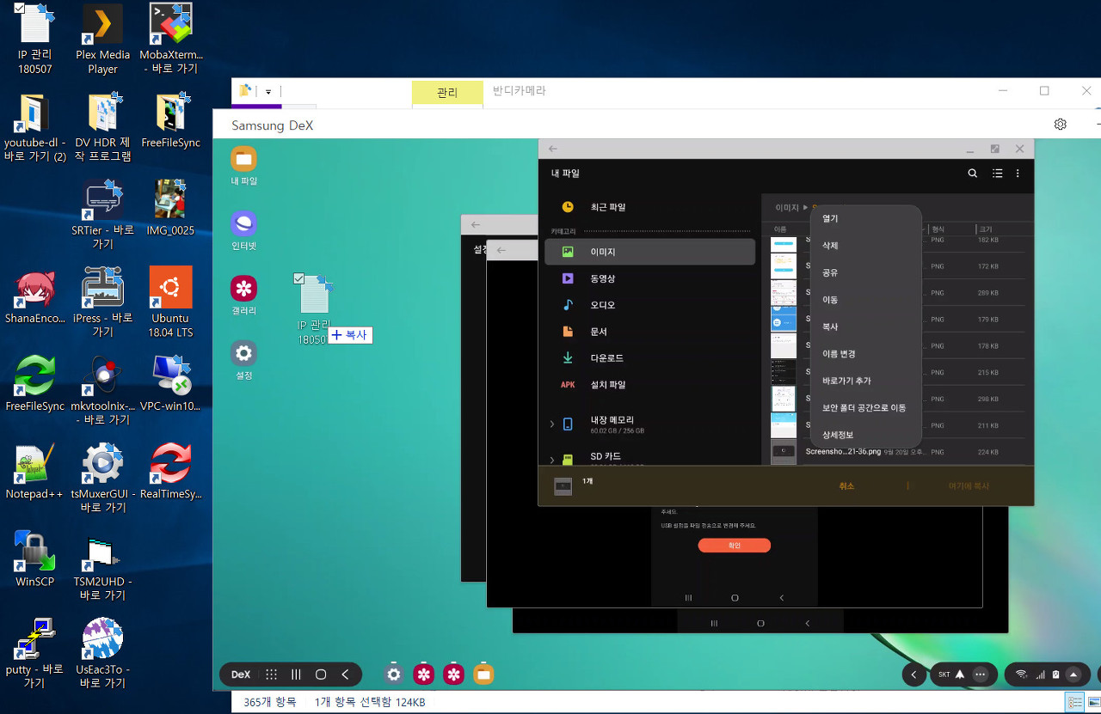The height and width of the screenshot is (714, 1101).
Task: Select the 문서 category
Action: [649, 332]
